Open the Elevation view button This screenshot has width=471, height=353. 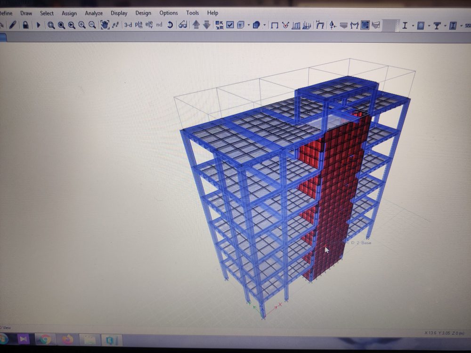tap(149, 25)
